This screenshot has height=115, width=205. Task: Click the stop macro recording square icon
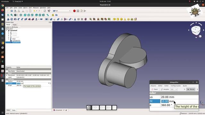point(78,11)
